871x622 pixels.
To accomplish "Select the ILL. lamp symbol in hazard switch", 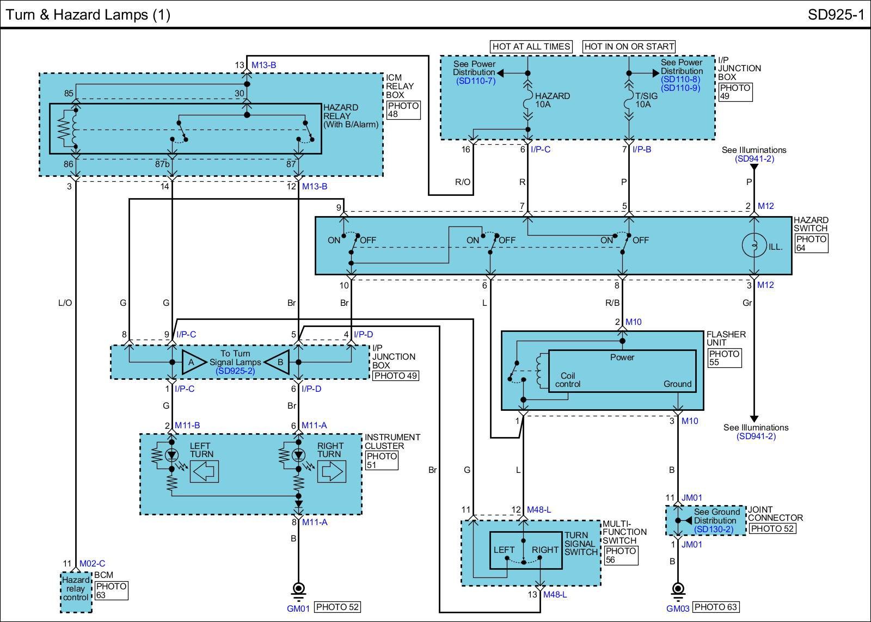I will [x=754, y=246].
